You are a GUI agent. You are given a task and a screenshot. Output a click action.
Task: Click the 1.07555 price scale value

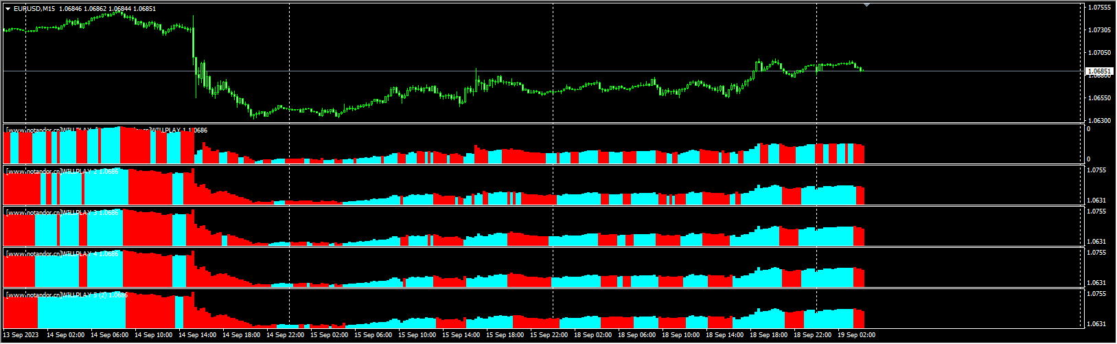point(1101,8)
